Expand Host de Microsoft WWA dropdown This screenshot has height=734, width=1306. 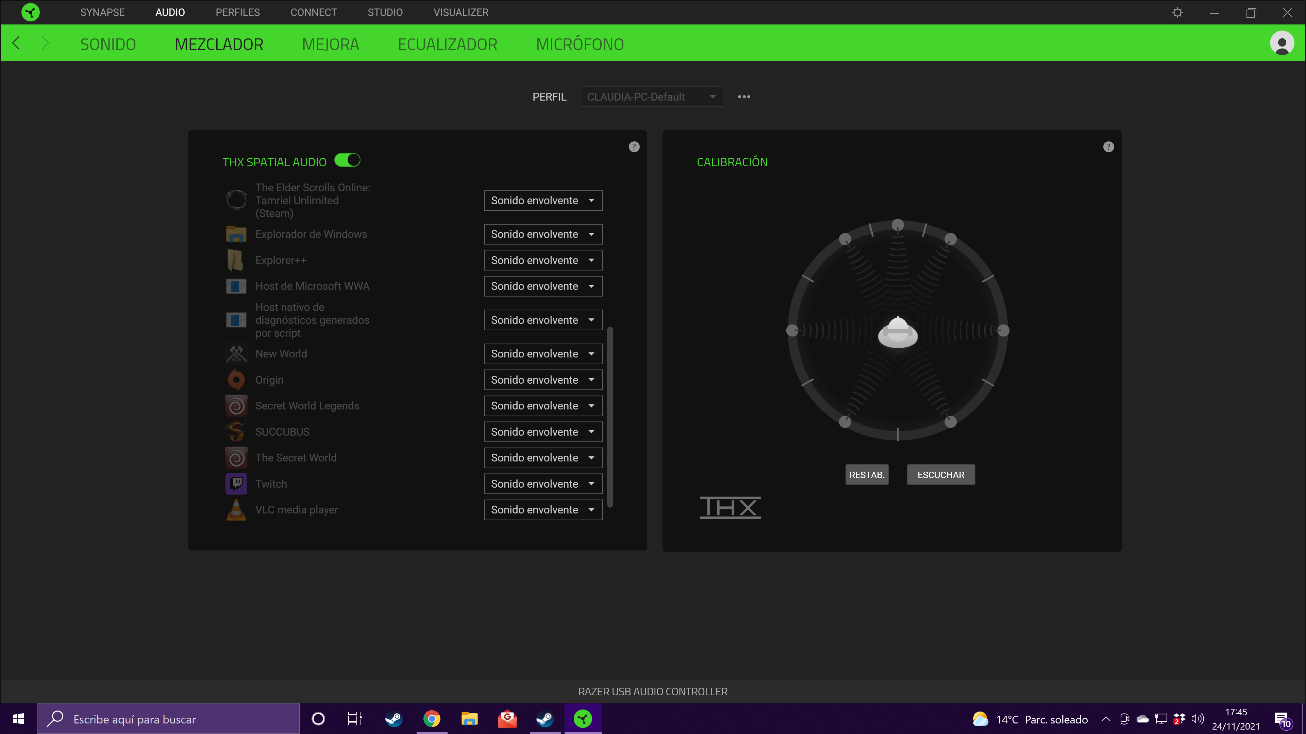pos(543,286)
